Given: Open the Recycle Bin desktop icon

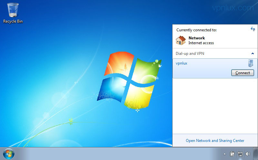Looking at the screenshot, I should (13, 13).
